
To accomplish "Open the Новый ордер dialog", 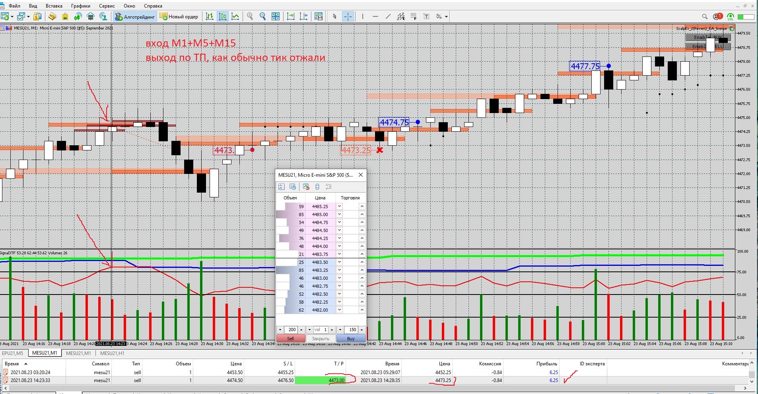I will (x=179, y=17).
